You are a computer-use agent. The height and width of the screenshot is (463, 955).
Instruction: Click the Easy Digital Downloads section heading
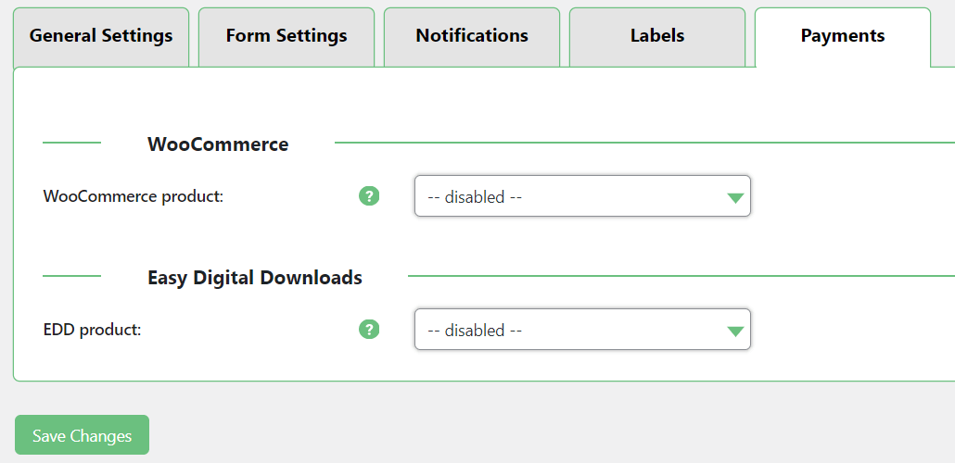coord(255,278)
